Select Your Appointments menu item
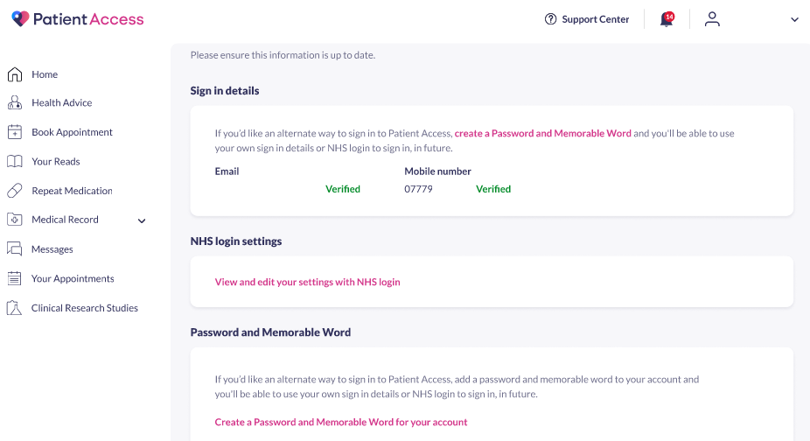The image size is (810, 441). 73,278
